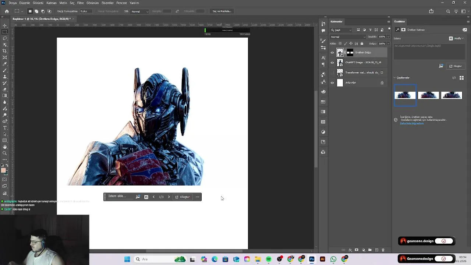Select the Rectangular Marquee tool in the toolbox
Screen dimensions: 471x265
coord(5,32)
